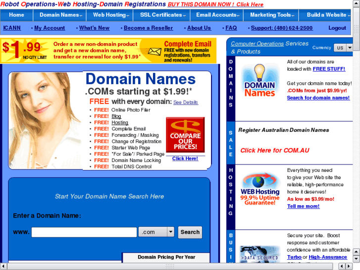Click the Support phone number link
The image size is (360, 270).
coord(282,28)
